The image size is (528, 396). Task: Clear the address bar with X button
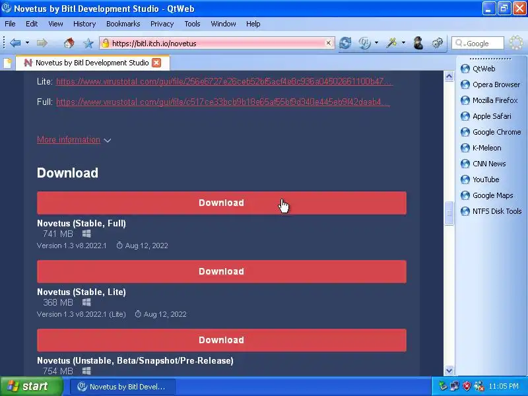pyautogui.click(x=328, y=43)
